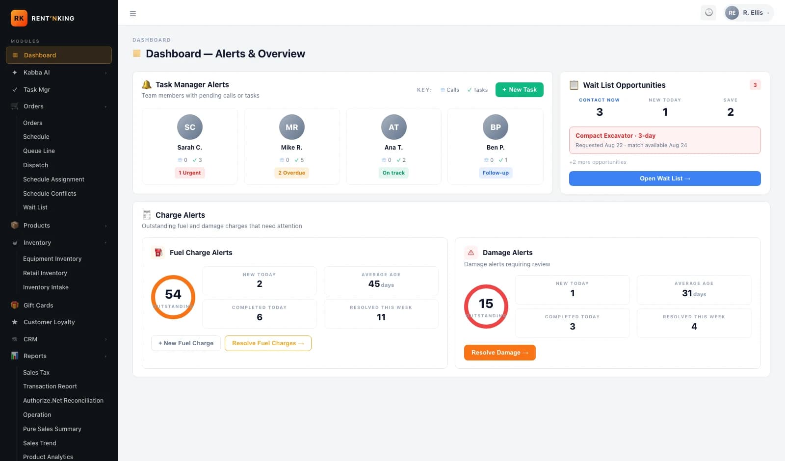Click the 2 Overdue badge for Mike R.
Viewport: 785px width, 461px height.
[x=292, y=173]
